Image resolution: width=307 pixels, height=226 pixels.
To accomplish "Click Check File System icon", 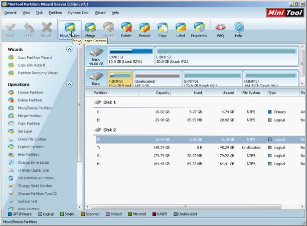I will pos(11,139).
